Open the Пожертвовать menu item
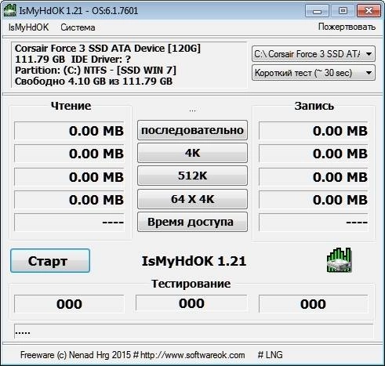Viewport: 385px width, 366px height. pyautogui.click(x=347, y=27)
